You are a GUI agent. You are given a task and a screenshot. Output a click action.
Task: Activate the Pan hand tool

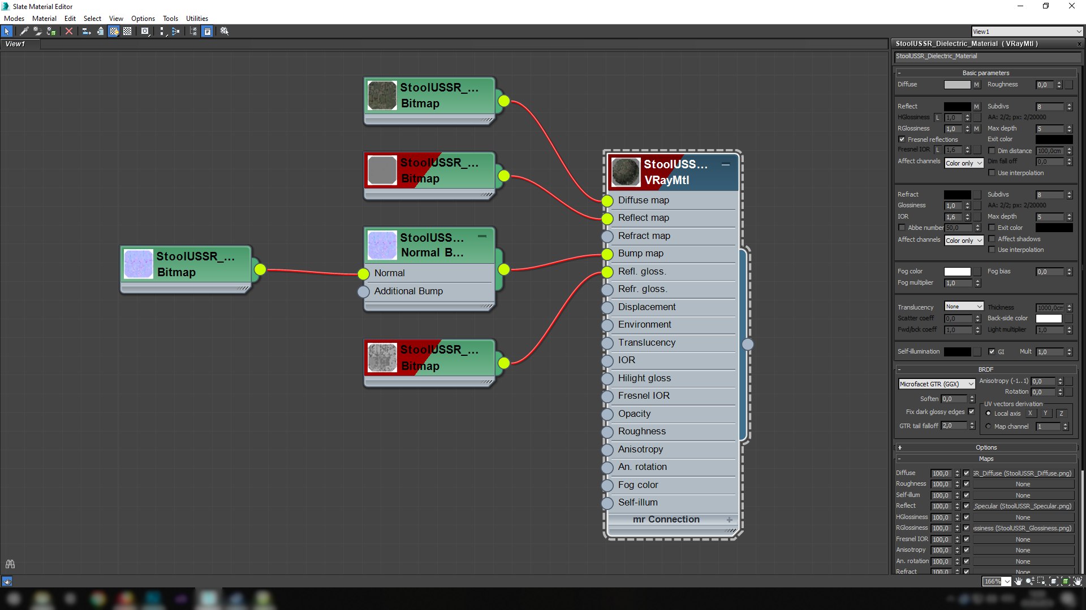click(x=1018, y=581)
